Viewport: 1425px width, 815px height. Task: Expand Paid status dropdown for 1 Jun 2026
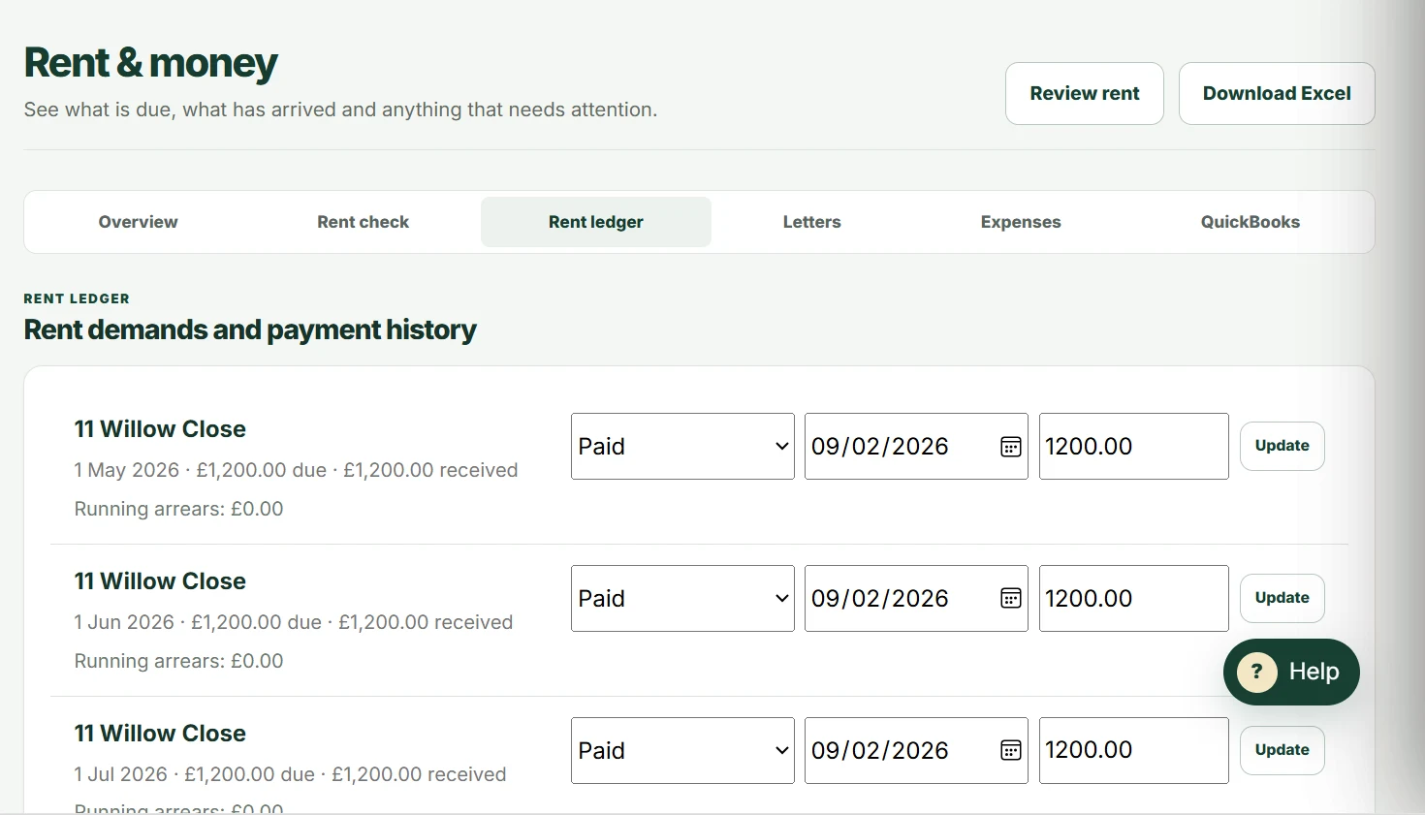pos(682,599)
